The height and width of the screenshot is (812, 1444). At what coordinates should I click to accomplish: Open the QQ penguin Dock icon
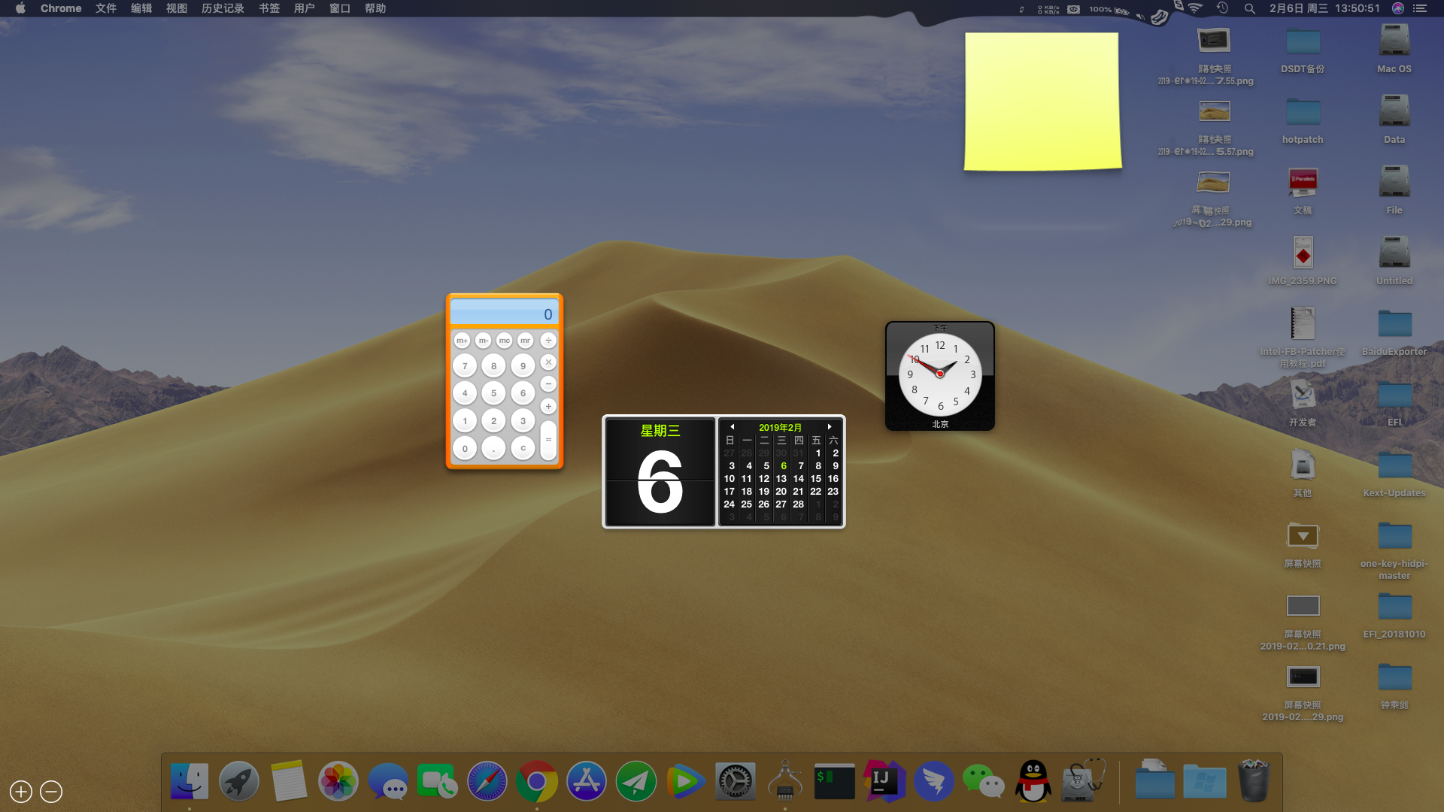(x=1033, y=782)
